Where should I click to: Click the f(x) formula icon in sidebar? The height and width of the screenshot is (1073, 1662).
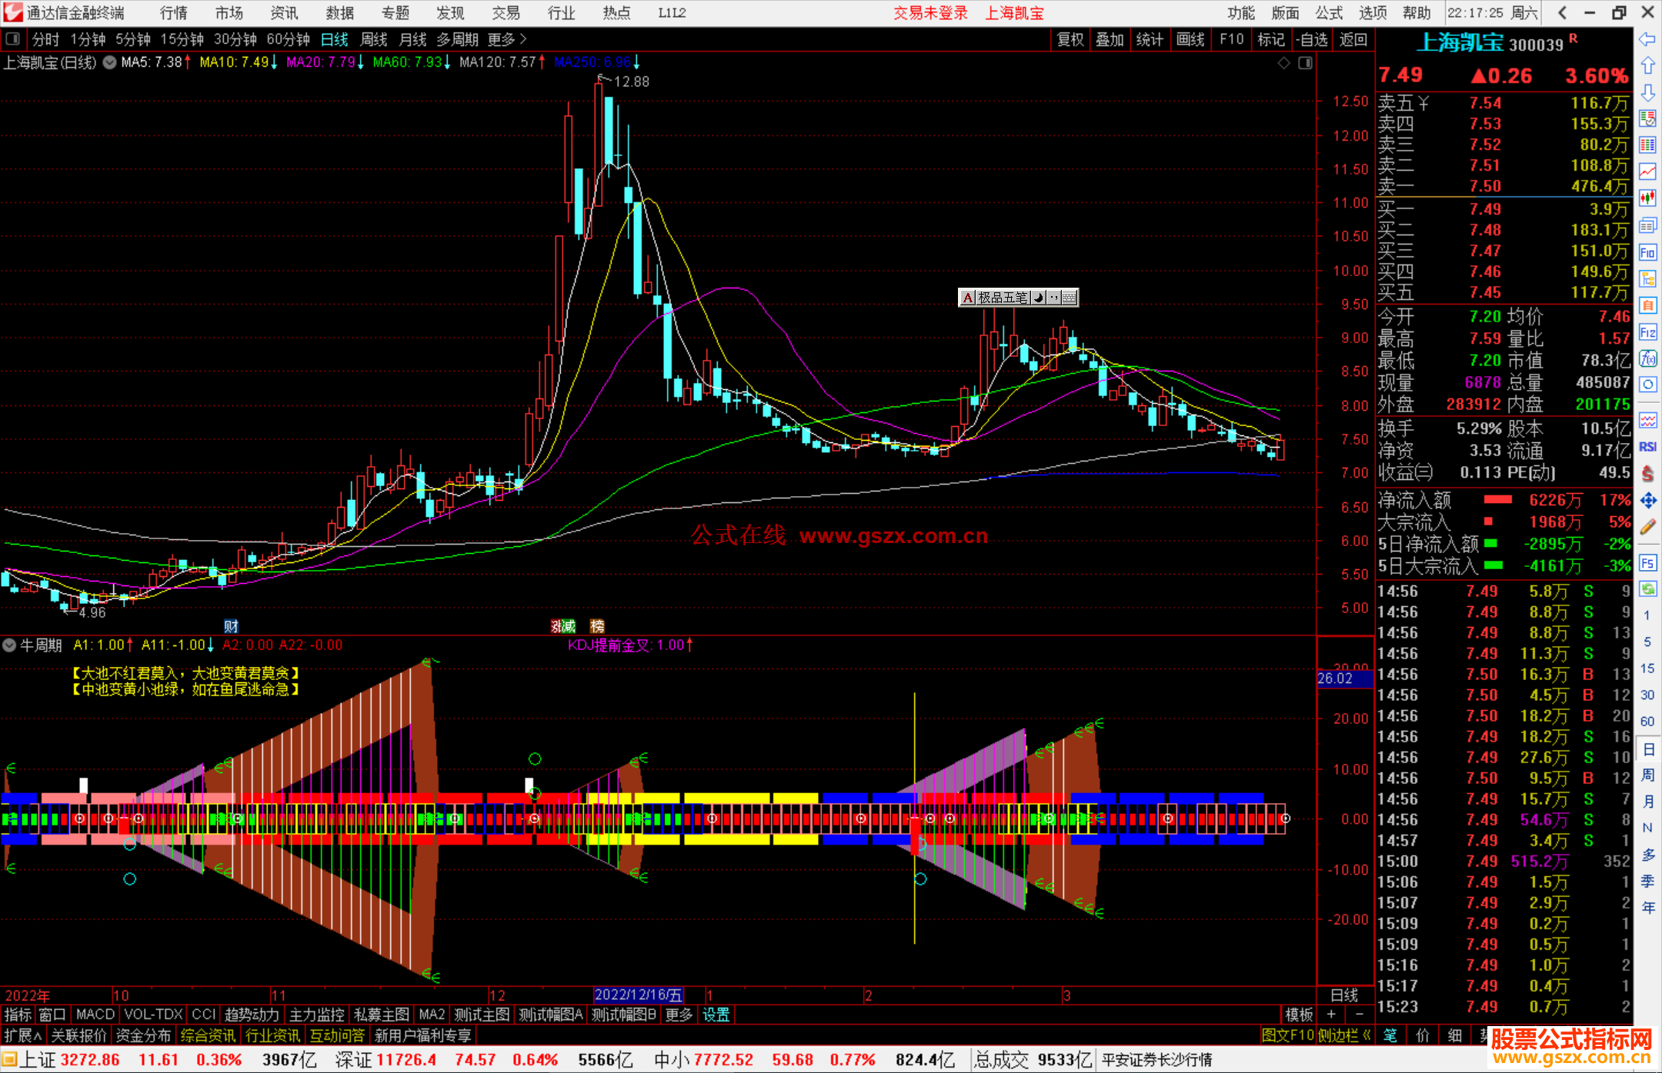tap(1647, 358)
